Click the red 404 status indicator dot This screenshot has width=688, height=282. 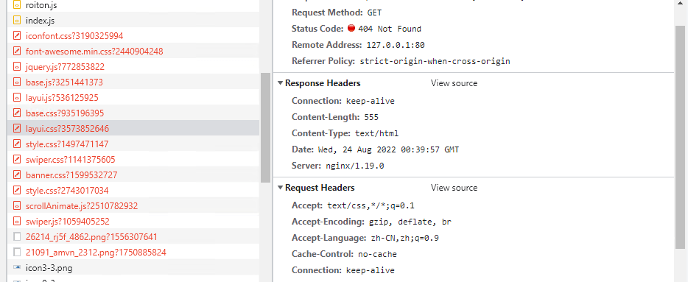click(x=351, y=28)
